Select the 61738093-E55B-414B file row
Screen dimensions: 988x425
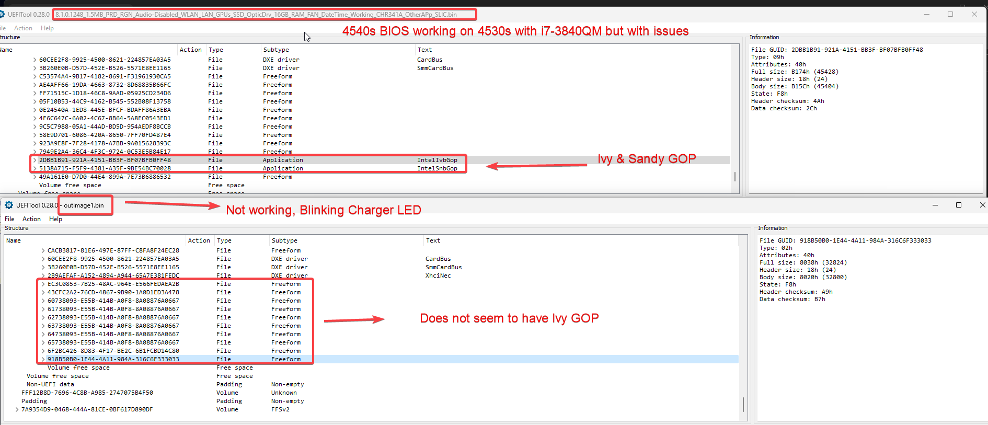(x=371, y=309)
